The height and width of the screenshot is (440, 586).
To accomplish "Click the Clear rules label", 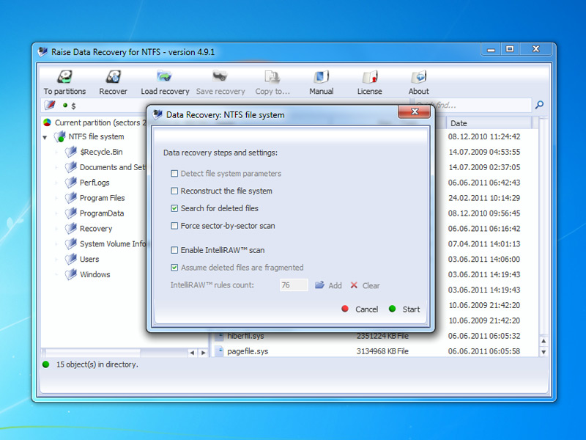I will [x=371, y=285].
